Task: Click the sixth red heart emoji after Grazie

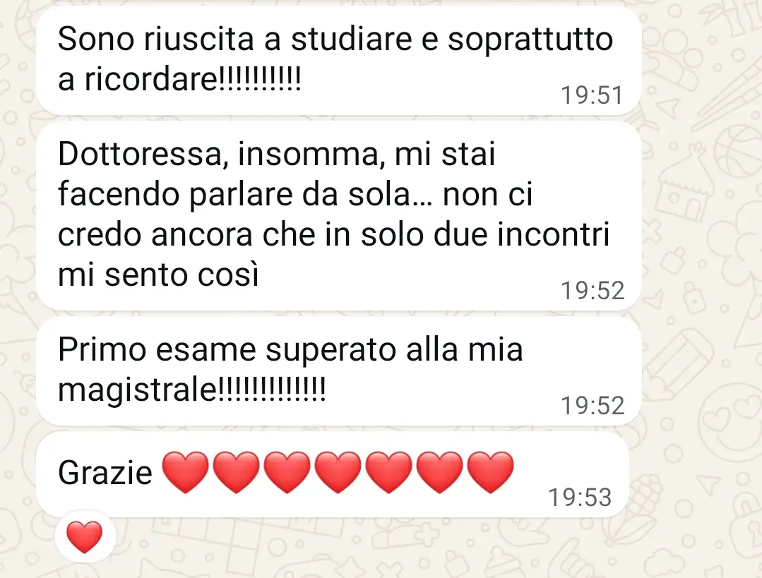Action: (x=440, y=471)
